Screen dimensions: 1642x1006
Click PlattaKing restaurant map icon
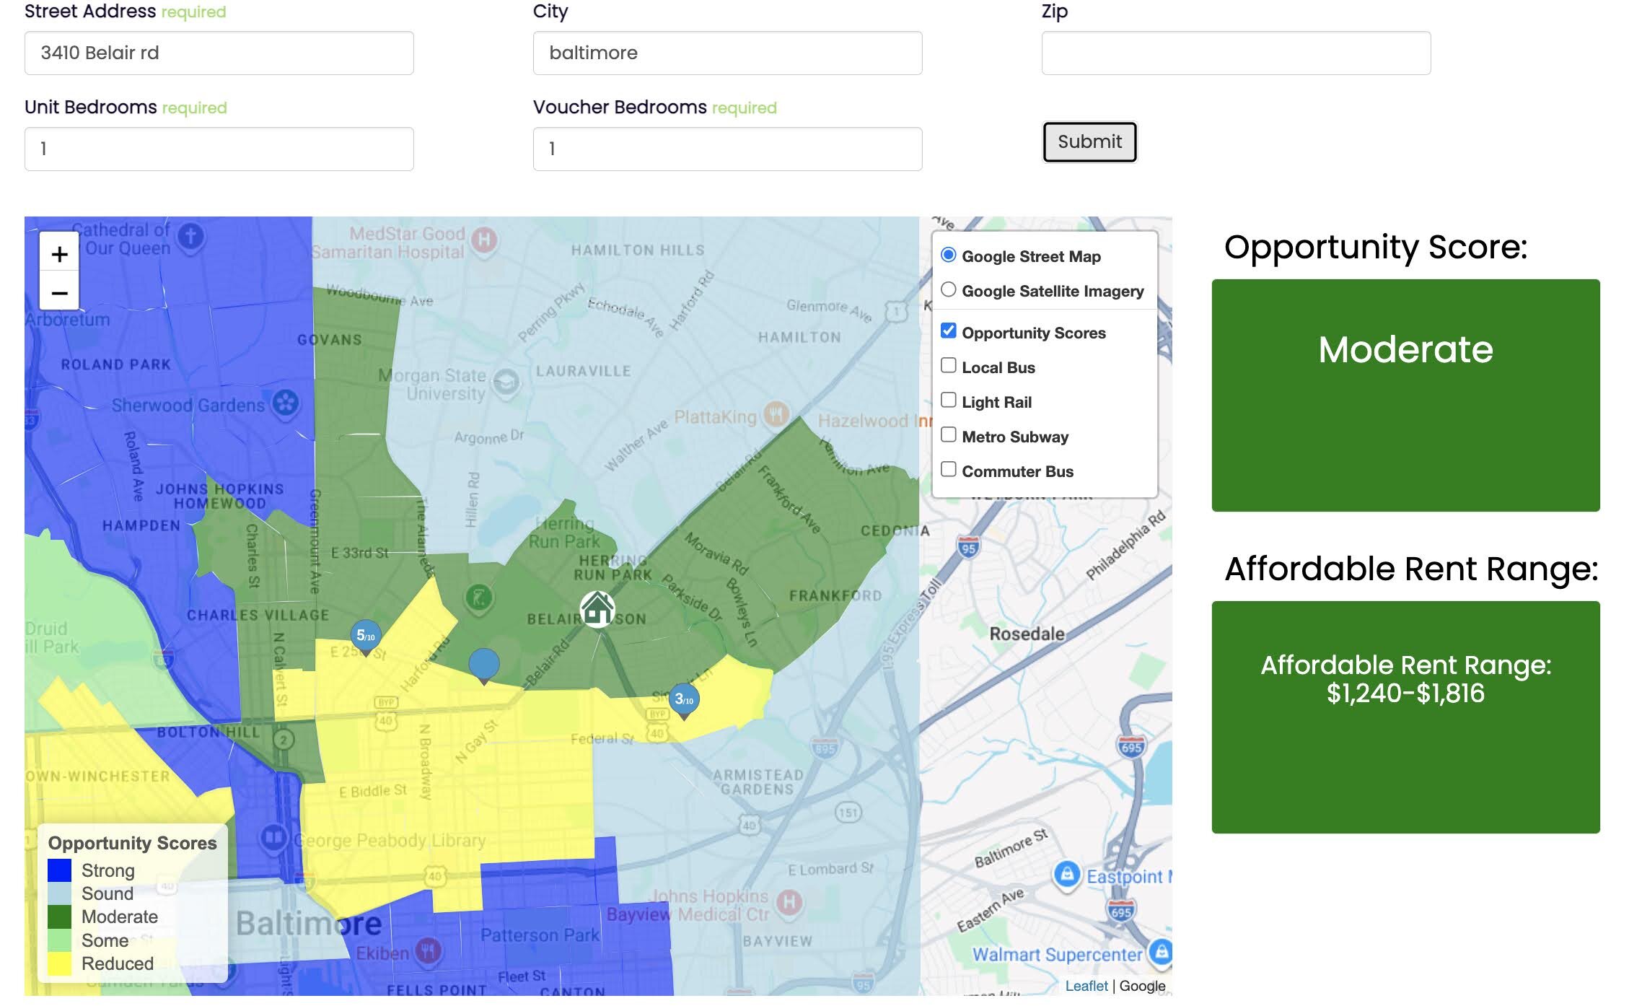(776, 414)
